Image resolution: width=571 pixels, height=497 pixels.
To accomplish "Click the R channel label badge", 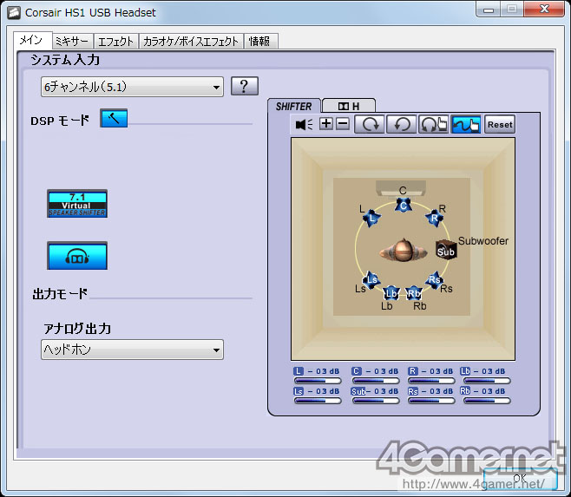I will (x=412, y=371).
